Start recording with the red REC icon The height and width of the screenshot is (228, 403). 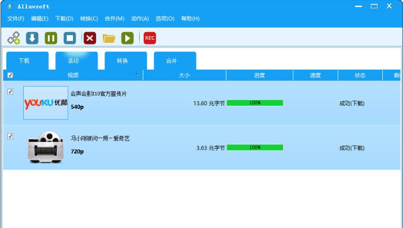click(150, 38)
